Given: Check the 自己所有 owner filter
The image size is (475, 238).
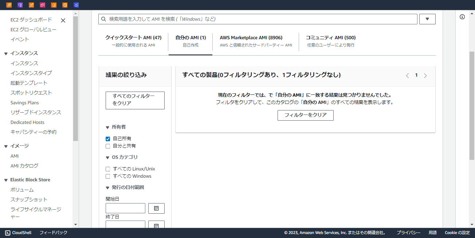Looking at the screenshot, I should coord(108,139).
